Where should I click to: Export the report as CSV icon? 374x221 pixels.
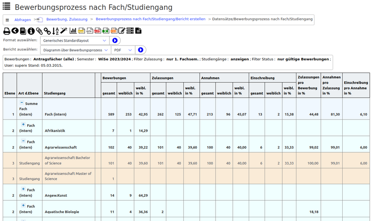tap(114, 30)
